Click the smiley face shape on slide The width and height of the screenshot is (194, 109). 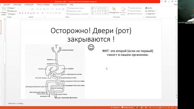pos(91,48)
